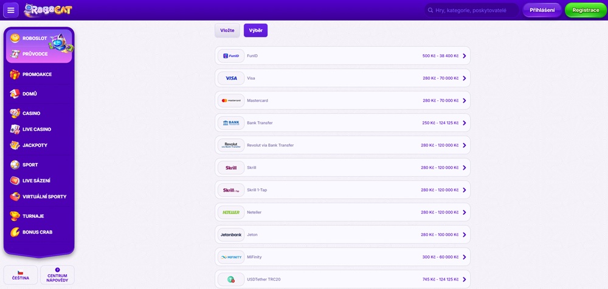Screen dimensions: 608x289
Task: Click the Přihlášení login button
Action: (x=542, y=10)
